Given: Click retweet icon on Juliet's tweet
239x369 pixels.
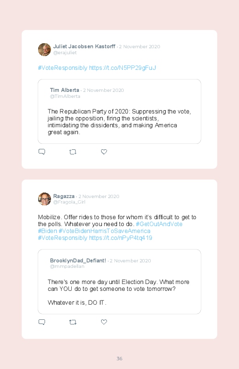Looking at the screenshot, I should pos(73,152).
